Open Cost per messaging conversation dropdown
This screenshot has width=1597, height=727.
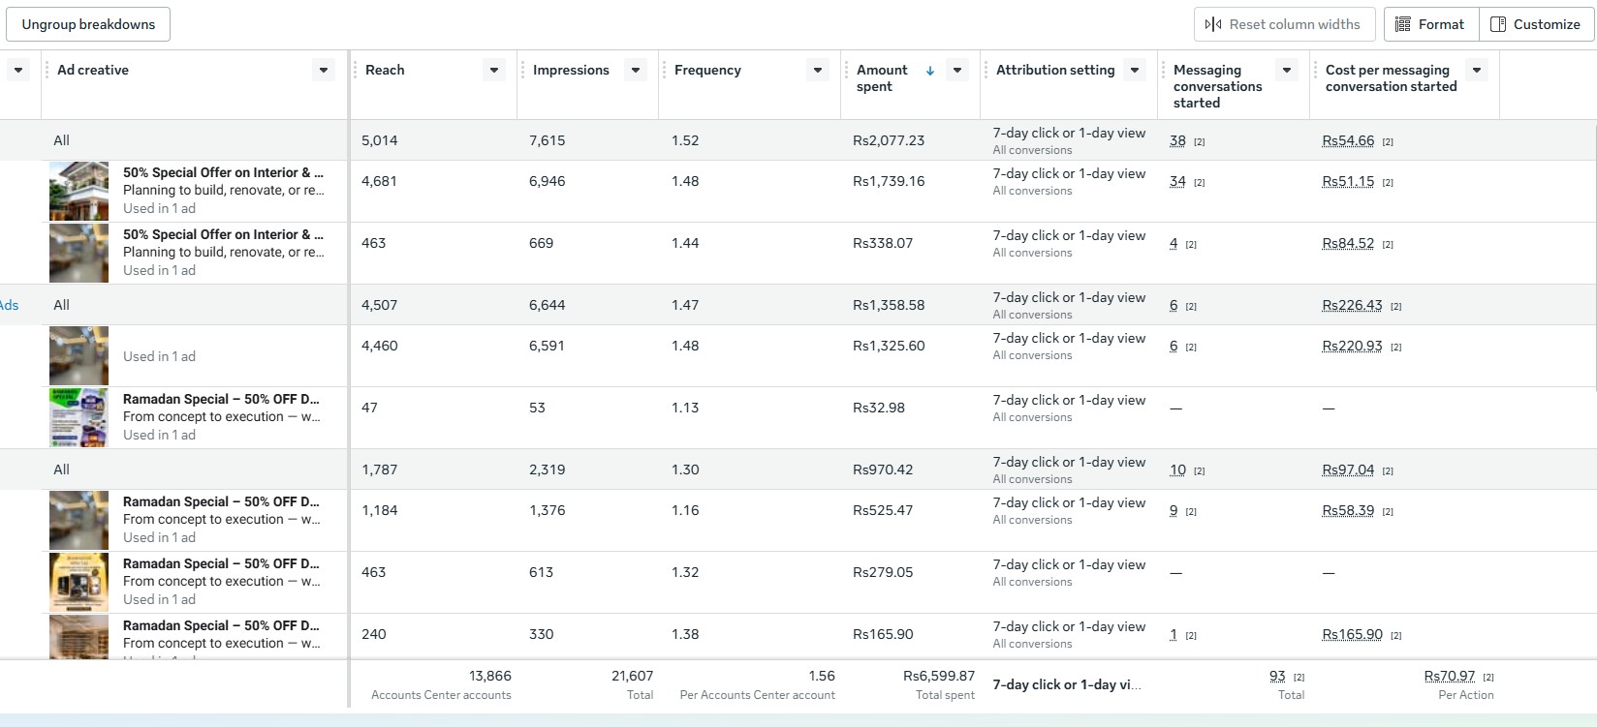[x=1477, y=70]
